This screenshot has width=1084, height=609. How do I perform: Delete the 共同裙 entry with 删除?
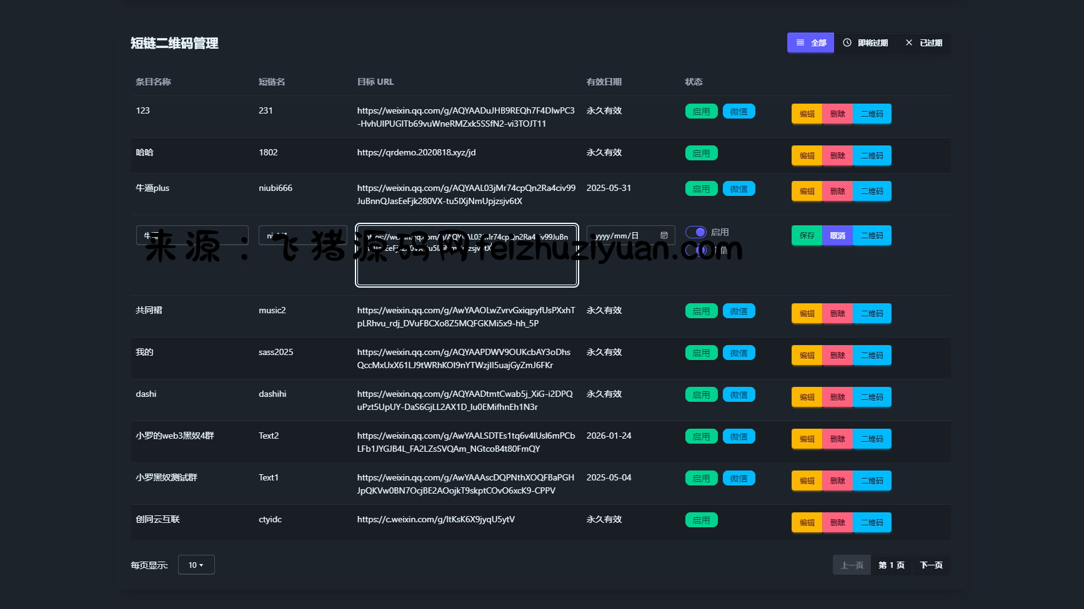point(837,314)
